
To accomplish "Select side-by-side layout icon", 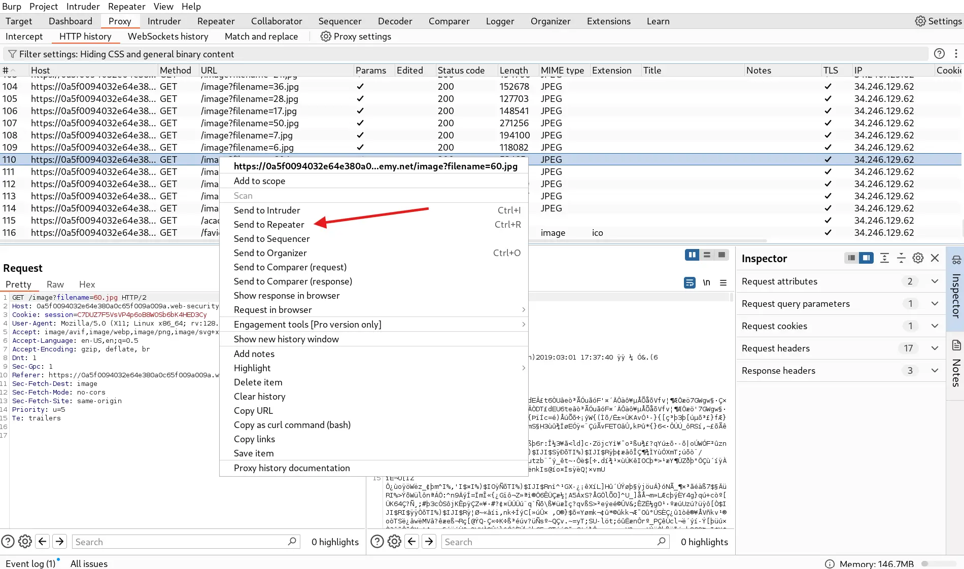I will pos(692,255).
